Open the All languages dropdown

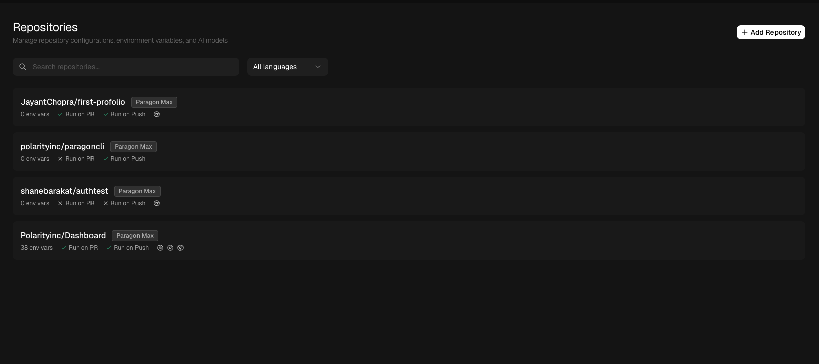click(287, 67)
